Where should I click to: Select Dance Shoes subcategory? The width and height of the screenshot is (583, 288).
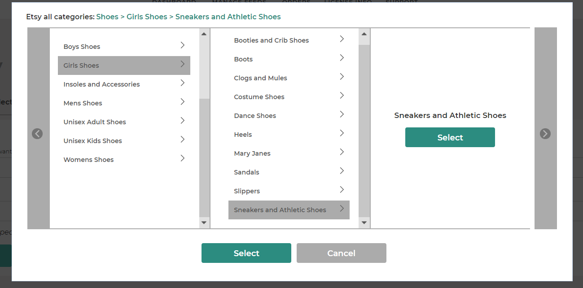click(x=289, y=116)
